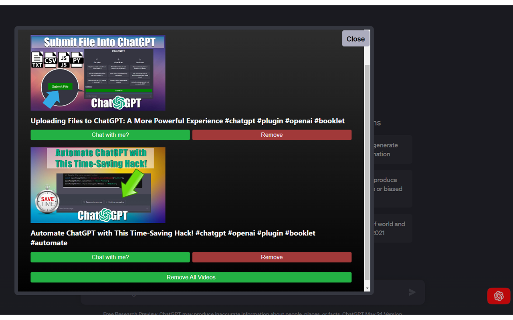Click the Remove All Videos button
Screen dimensions: 513x320
191,277
